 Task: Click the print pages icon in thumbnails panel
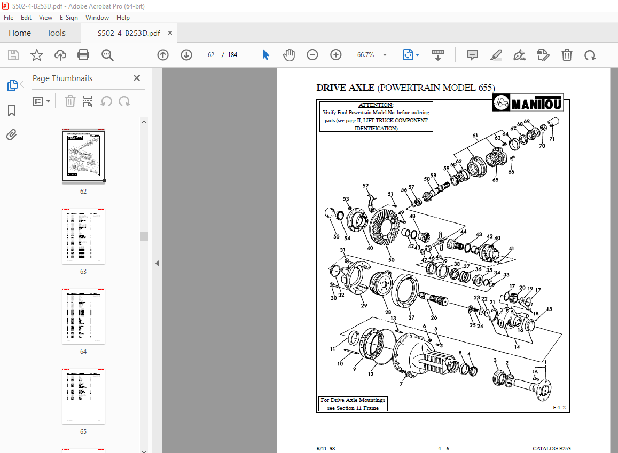(88, 101)
